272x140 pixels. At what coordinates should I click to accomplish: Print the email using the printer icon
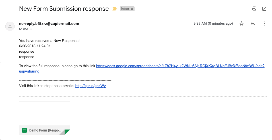click(x=254, y=9)
